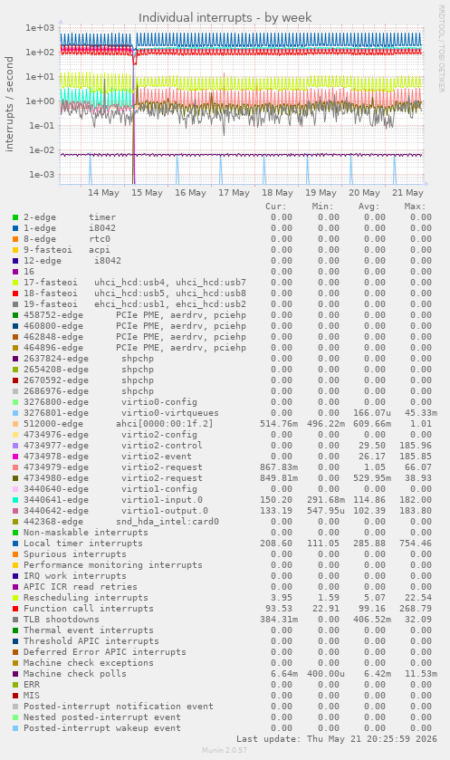Click the graph title Individual interrupts - by week
Viewport: 450px width, 760px height.
[x=225, y=18]
